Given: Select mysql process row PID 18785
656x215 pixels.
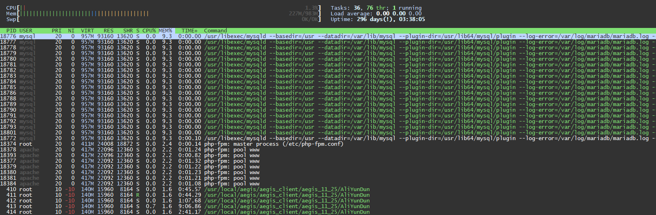Looking at the screenshot, I should [328, 87].
